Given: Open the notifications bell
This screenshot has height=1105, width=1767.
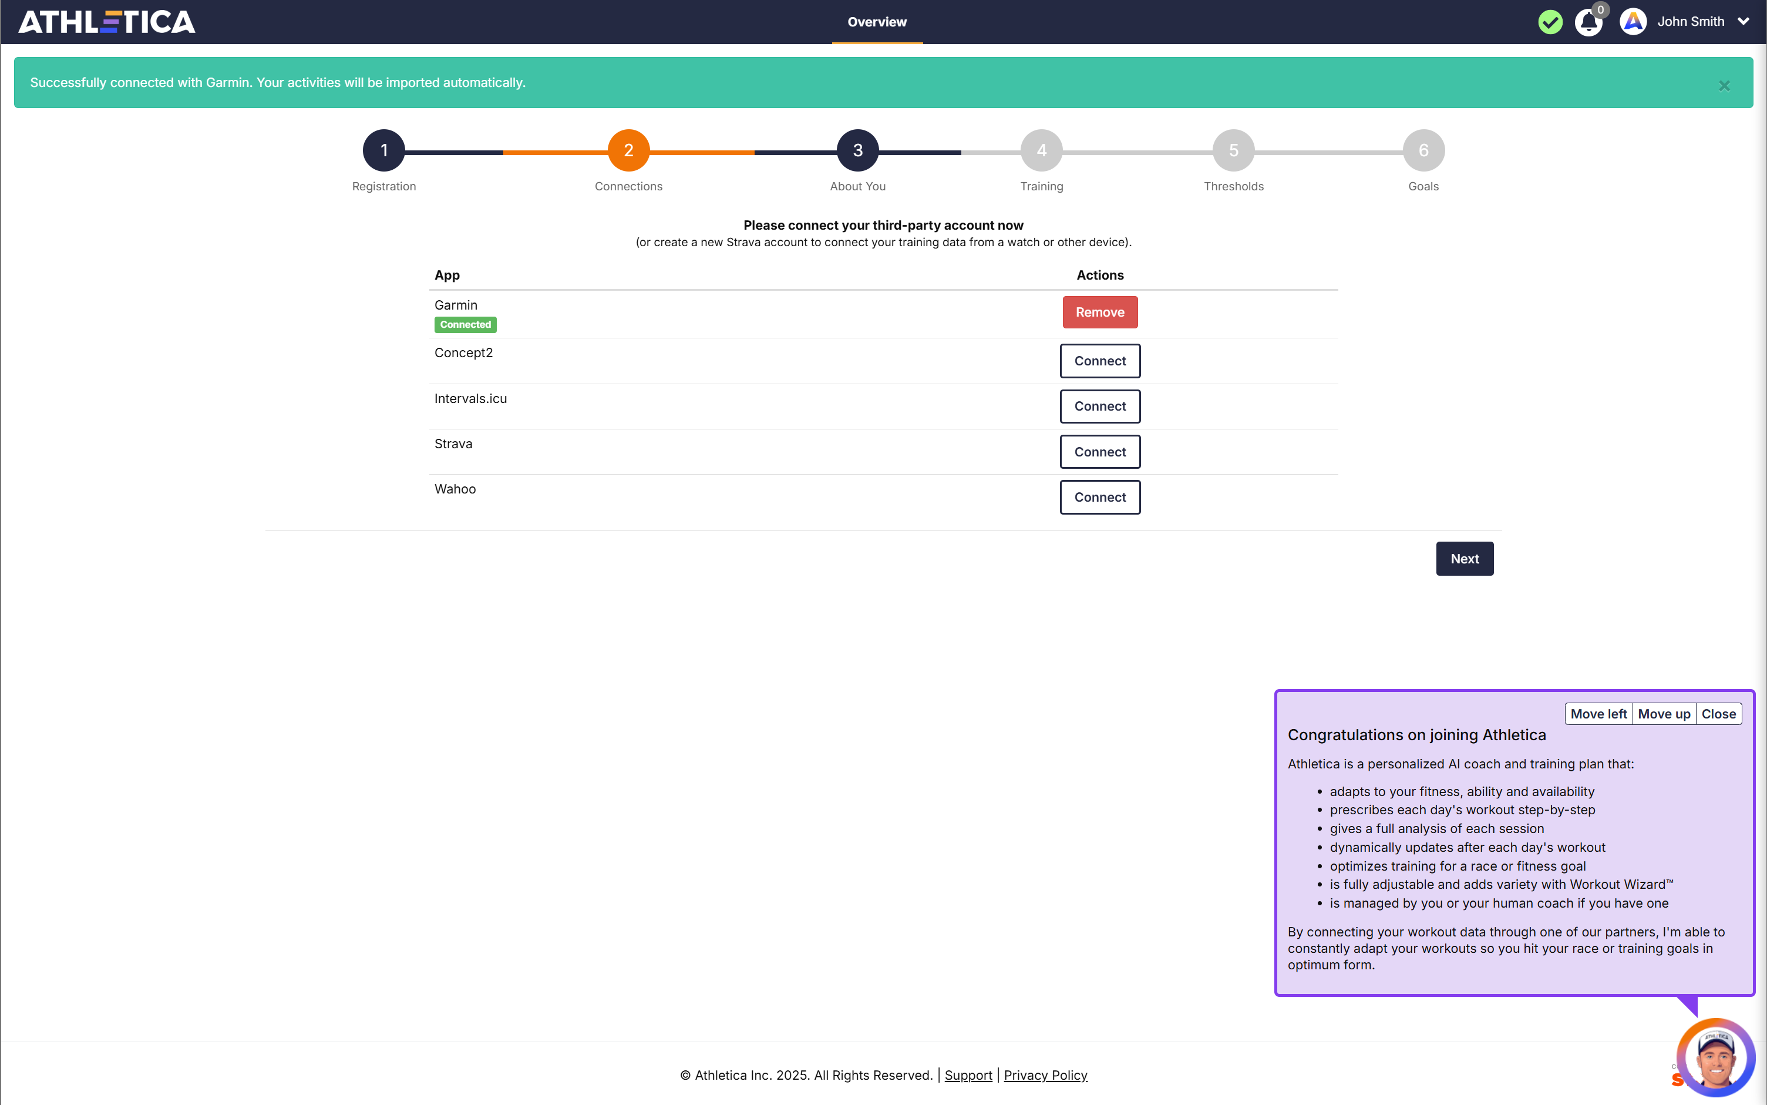Looking at the screenshot, I should click(1588, 23).
